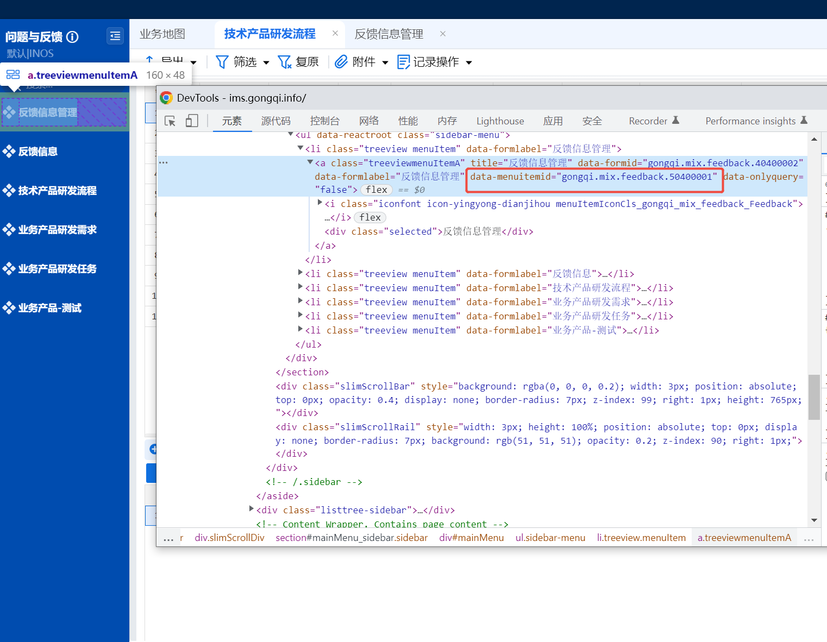Expand the 反馈信息 li tree node
This screenshot has width=827, height=642.
point(300,273)
